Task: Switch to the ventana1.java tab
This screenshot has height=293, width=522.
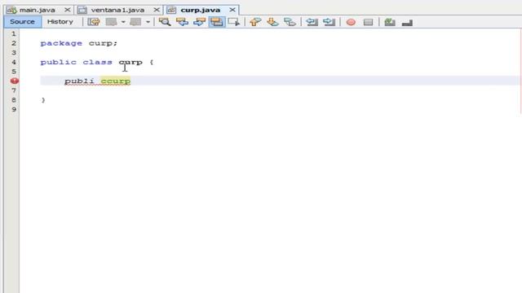Action: [117, 10]
